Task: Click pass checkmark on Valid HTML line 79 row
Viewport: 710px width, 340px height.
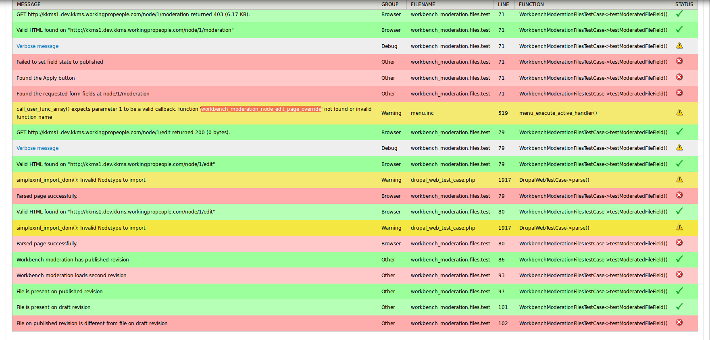Action: click(x=679, y=164)
